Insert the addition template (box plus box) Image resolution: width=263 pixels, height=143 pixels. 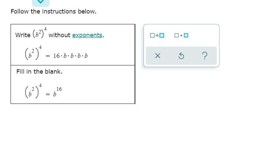coord(157,35)
